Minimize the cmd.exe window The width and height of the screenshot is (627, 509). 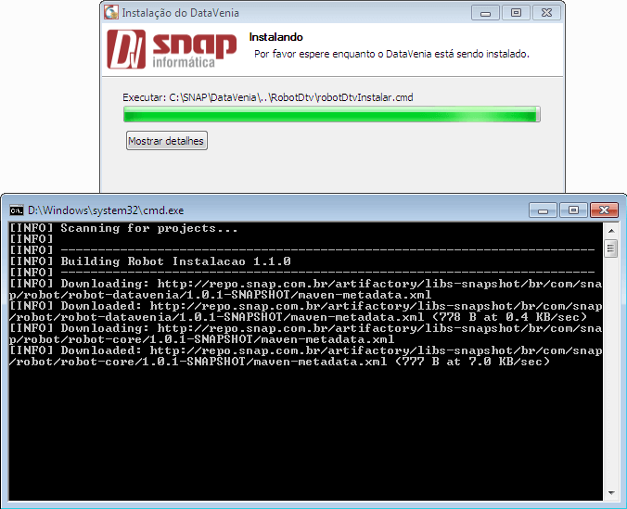543,210
